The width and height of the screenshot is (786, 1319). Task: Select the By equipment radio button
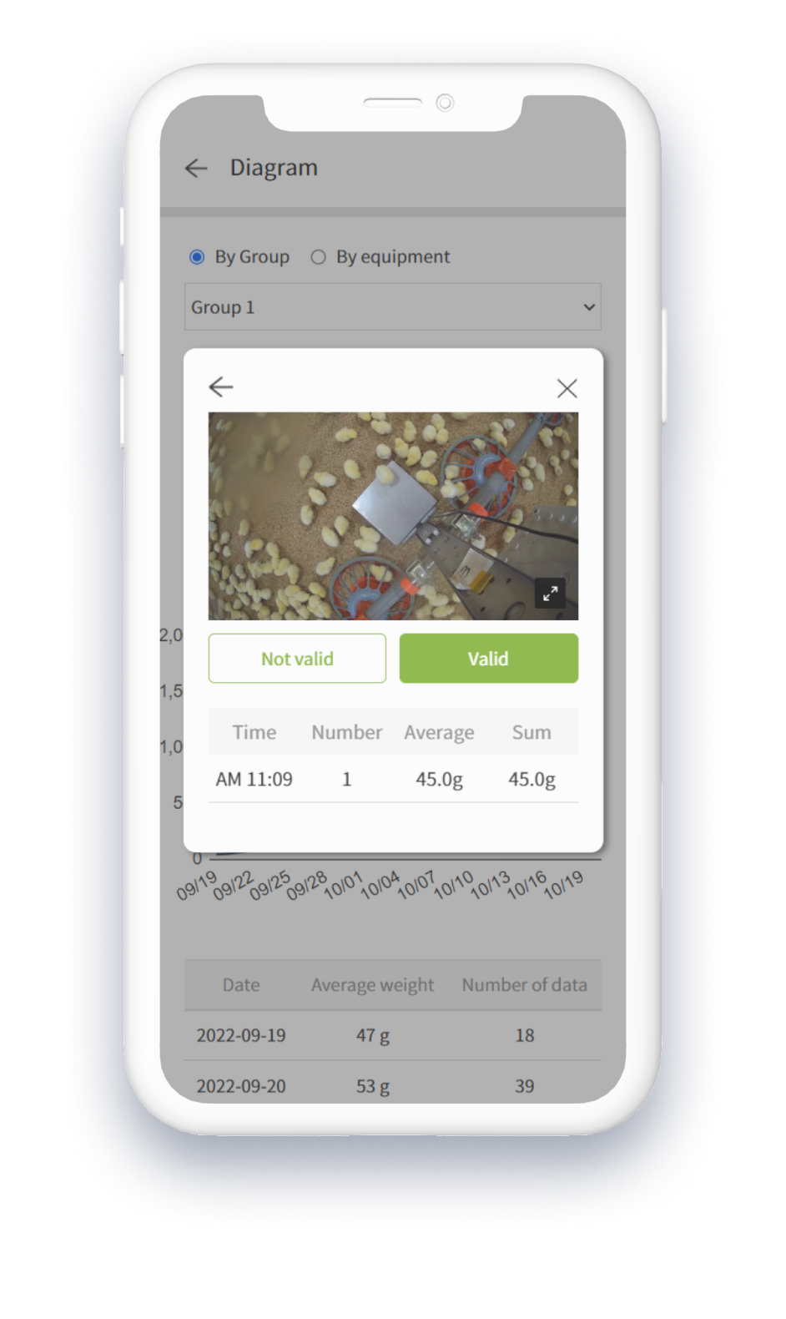pos(318,257)
